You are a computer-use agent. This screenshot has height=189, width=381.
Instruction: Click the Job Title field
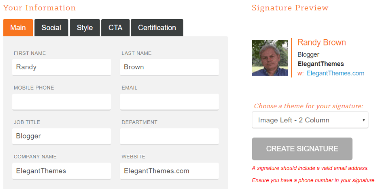pyautogui.click(x=61, y=136)
